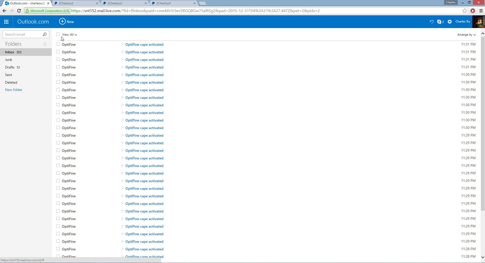Check the first 11:28 PM email's checkbox
The height and width of the screenshot is (263, 485).
pyautogui.click(x=58, y=249)
